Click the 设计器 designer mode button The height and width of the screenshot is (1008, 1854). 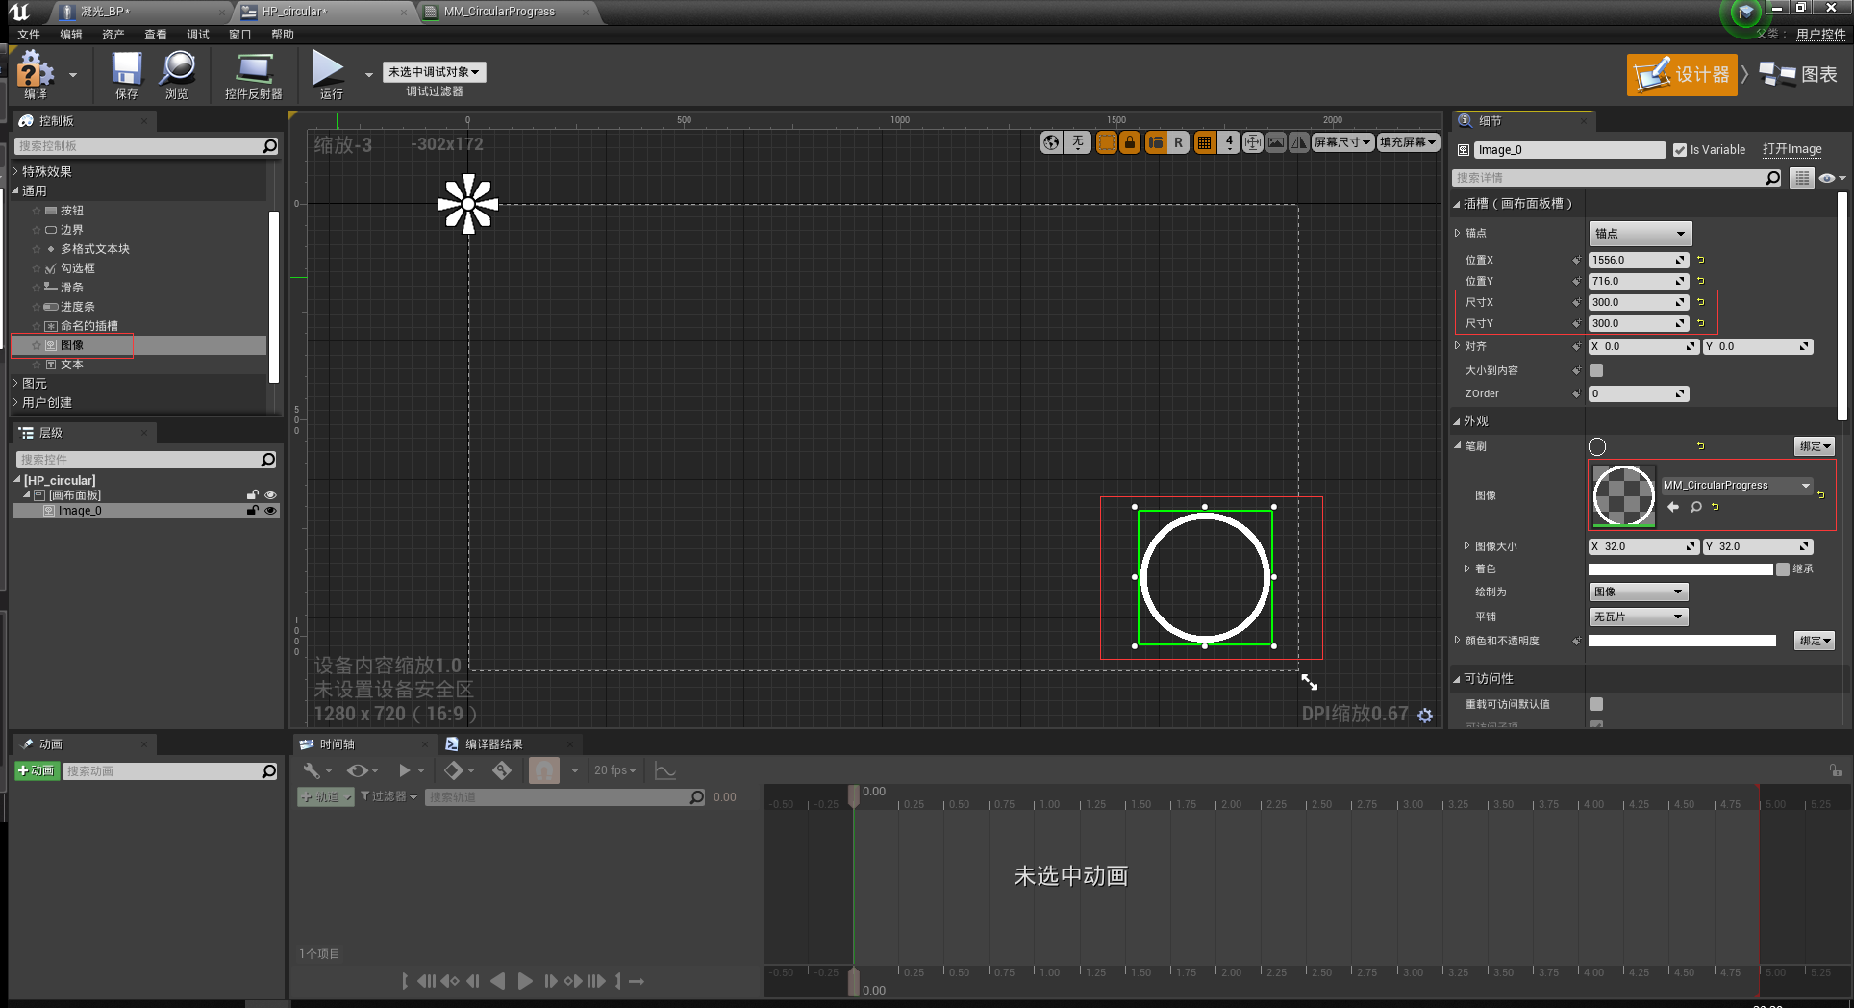pos(1682,74)
